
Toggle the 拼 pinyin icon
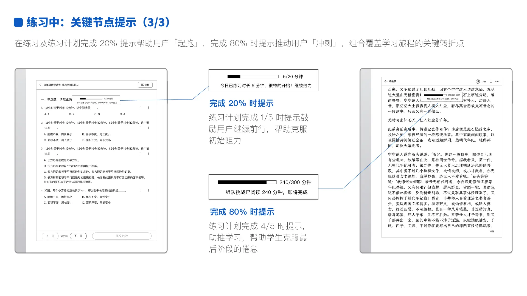tap(478, 81)
